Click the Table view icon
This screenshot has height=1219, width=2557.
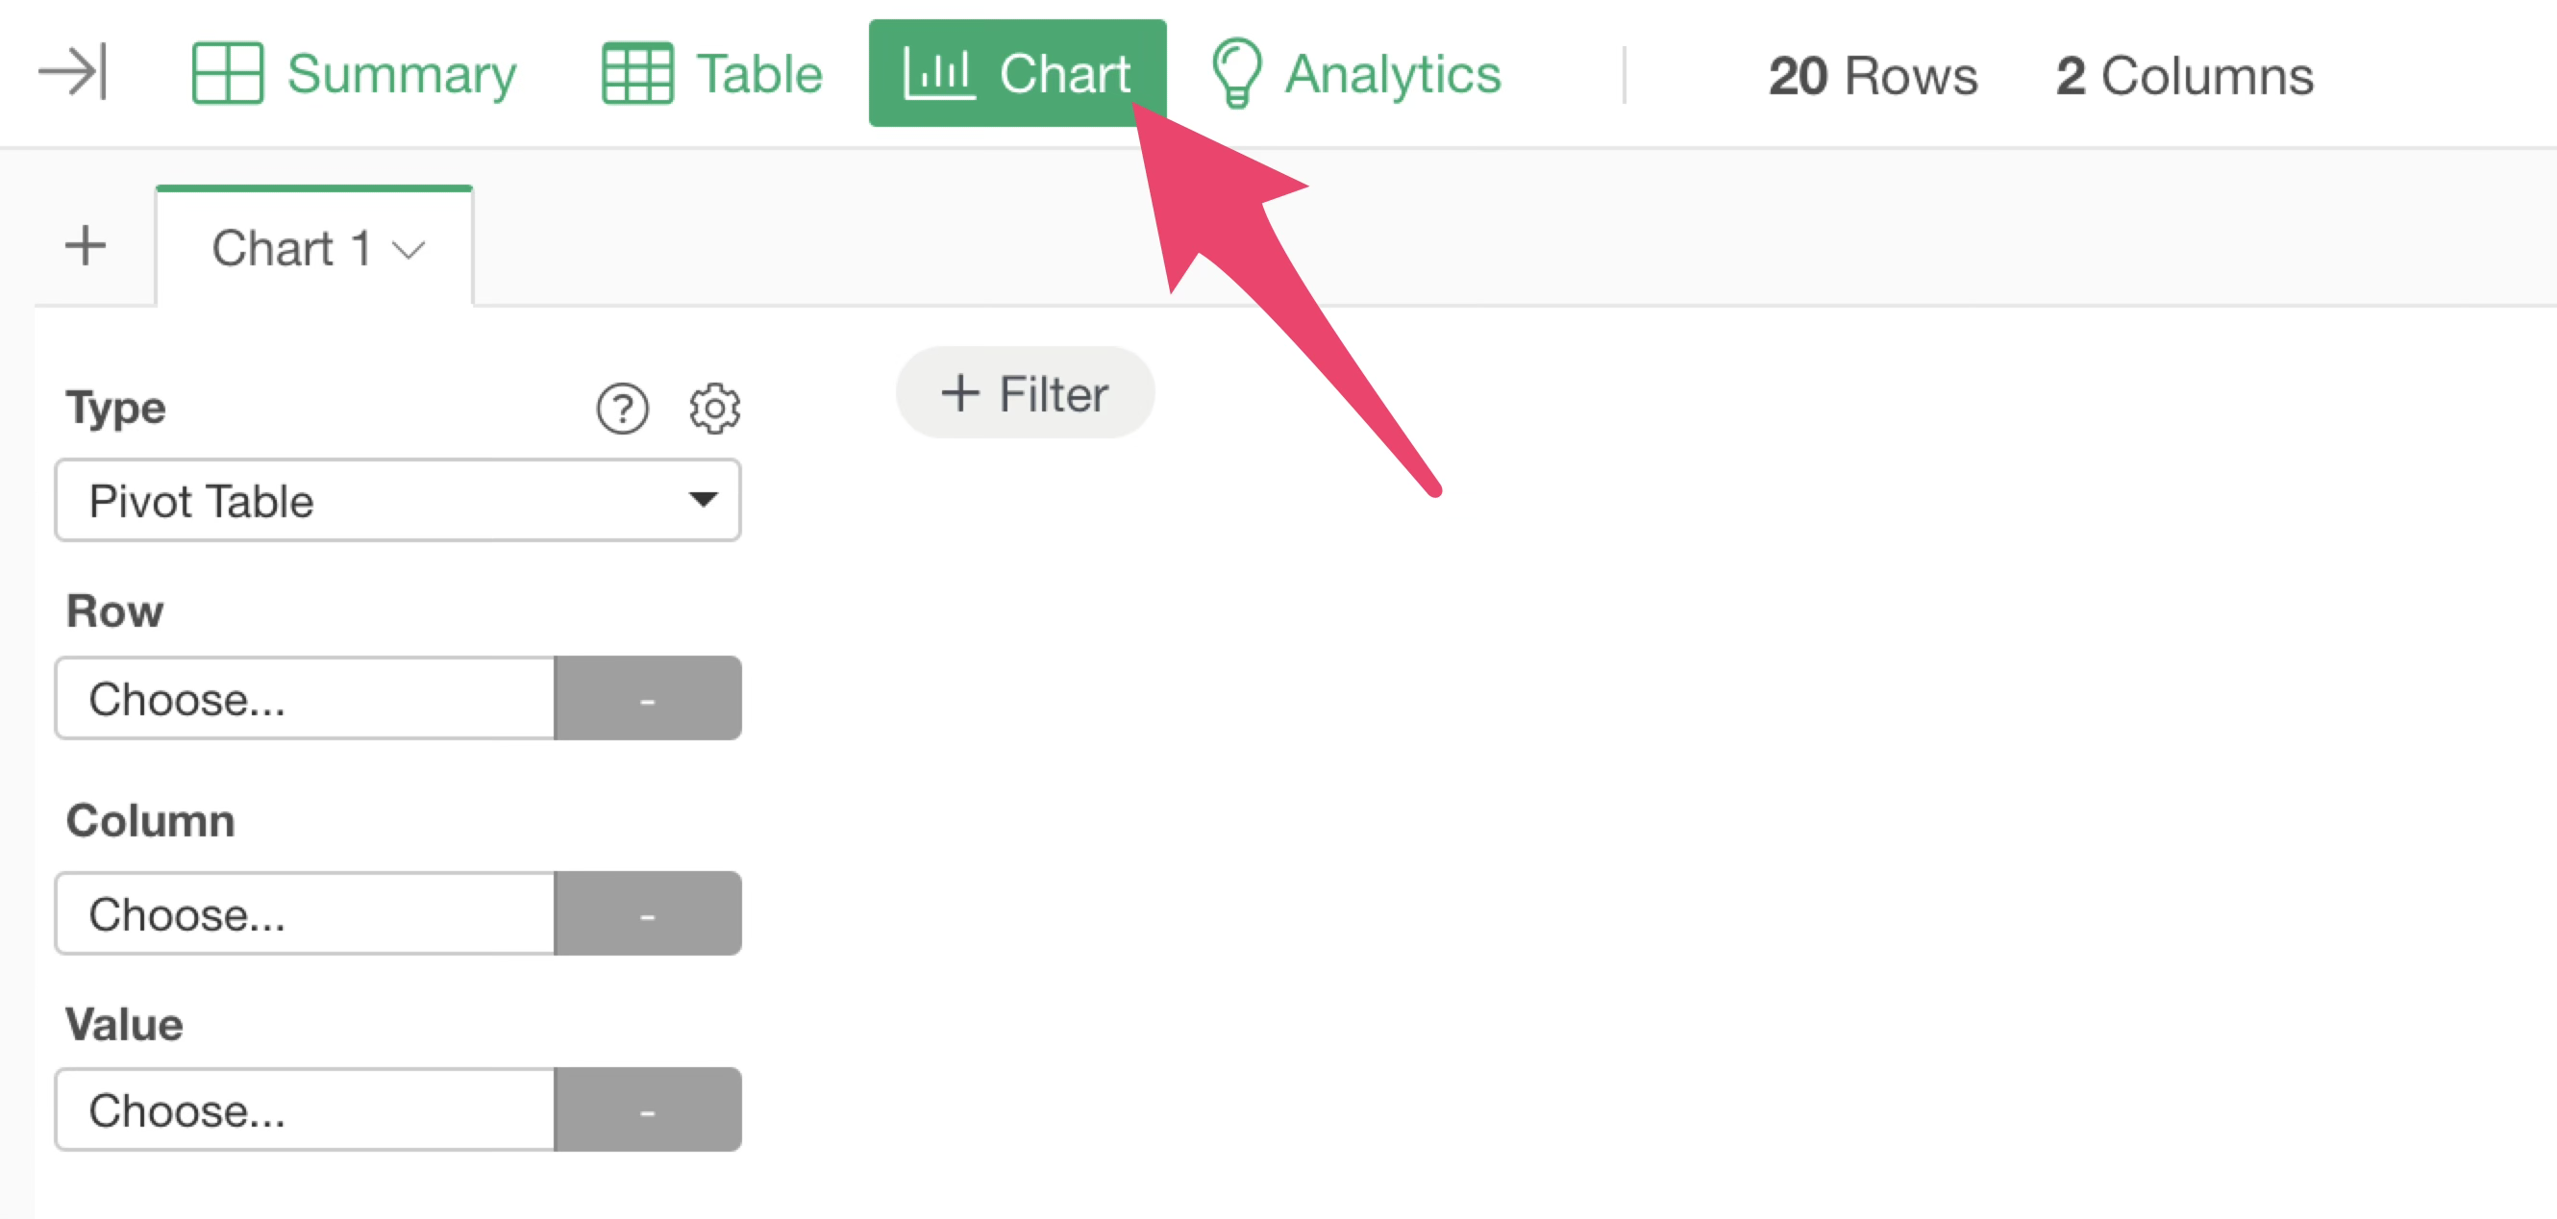click(x=637, y=73)
